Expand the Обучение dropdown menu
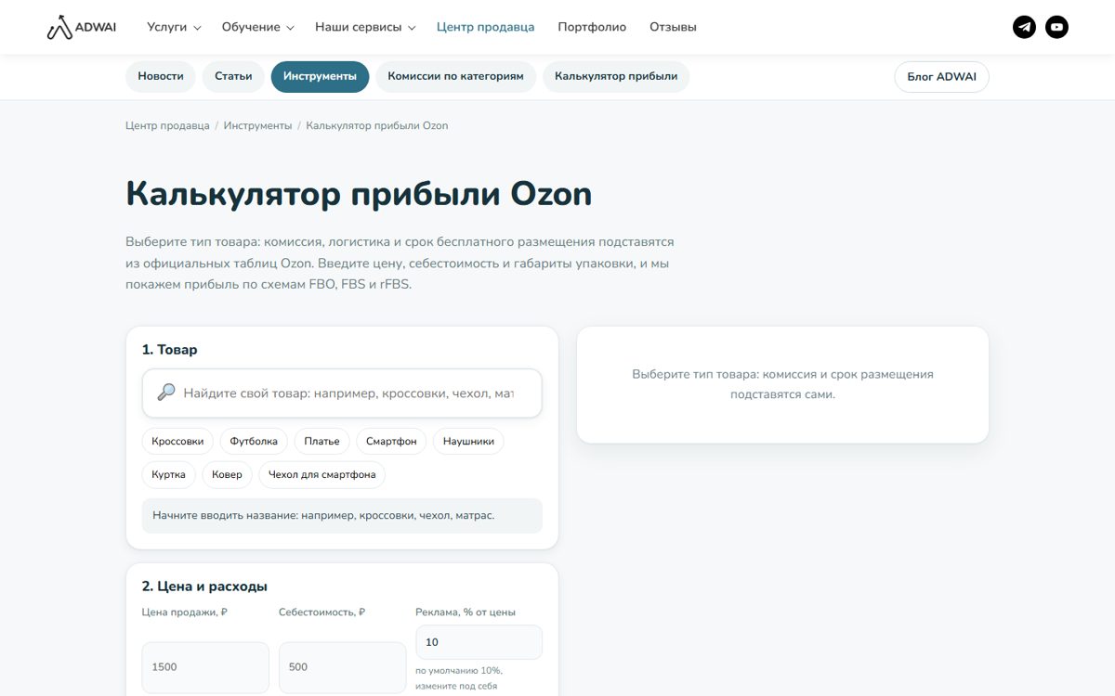This screenshot has height=696, width=1115. (x=258, y=27)
